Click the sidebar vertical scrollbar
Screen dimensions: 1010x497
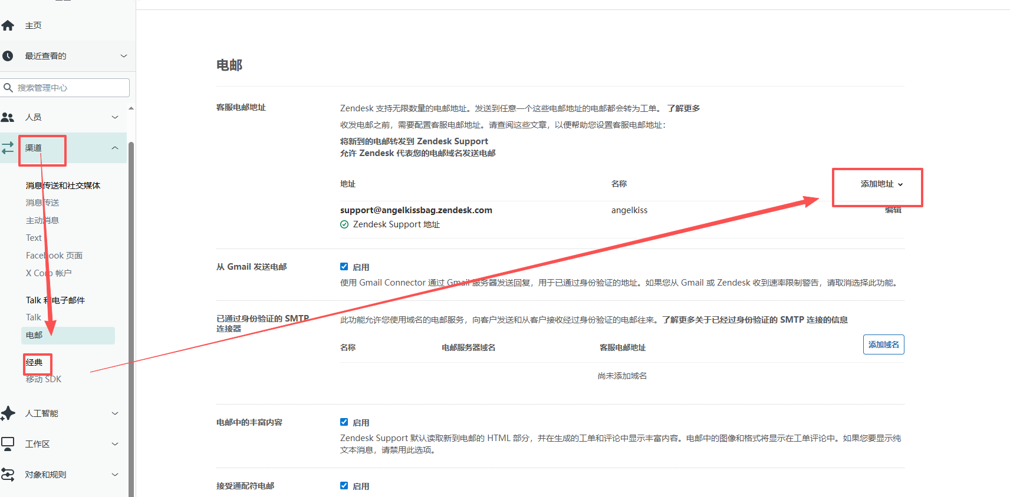click(x=131, y=294)
